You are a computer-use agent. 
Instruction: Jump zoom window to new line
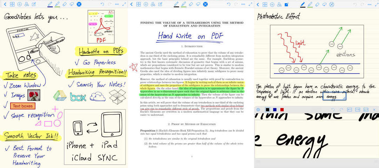(366, 110)
